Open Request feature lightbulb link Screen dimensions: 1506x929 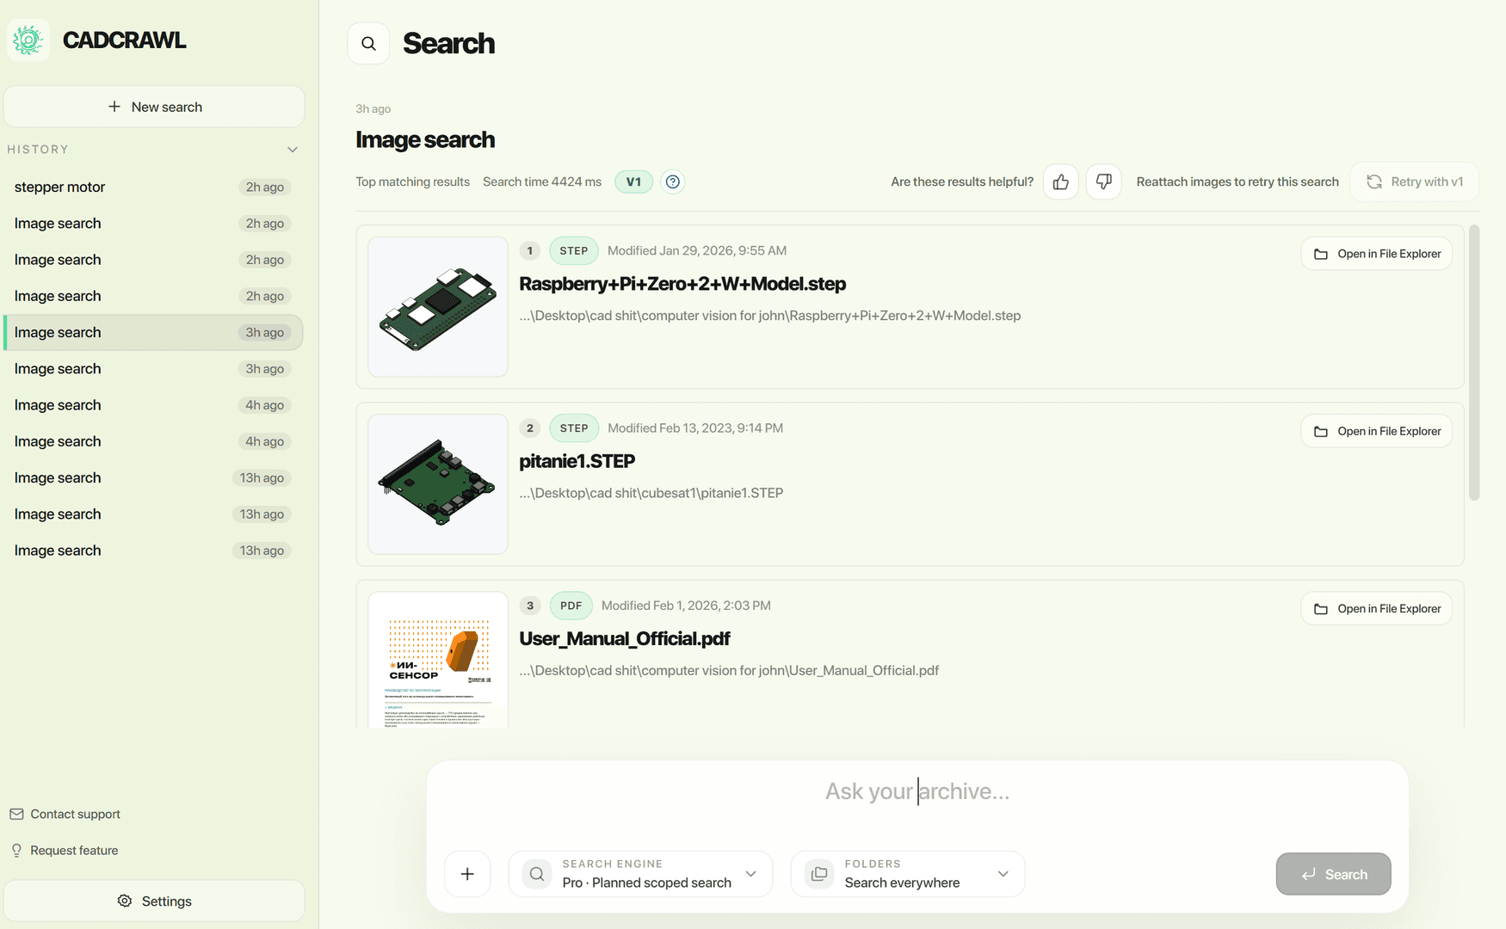(64, 850)
